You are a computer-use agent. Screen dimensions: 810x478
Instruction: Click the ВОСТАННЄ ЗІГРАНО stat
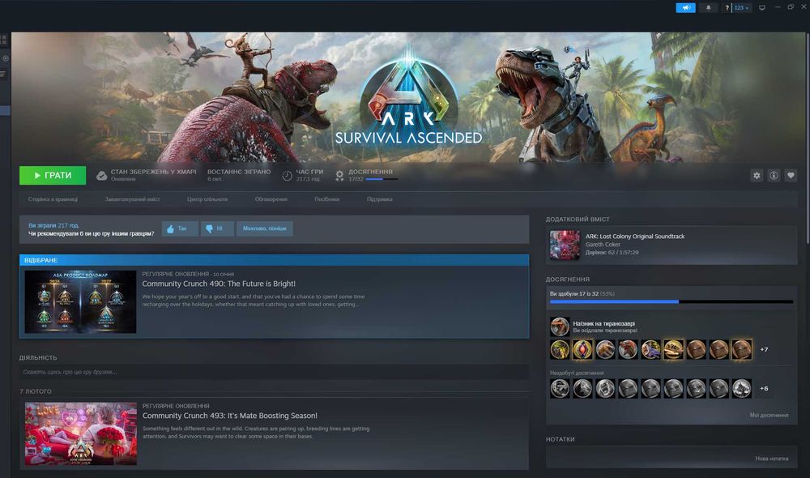coord(239,176)
